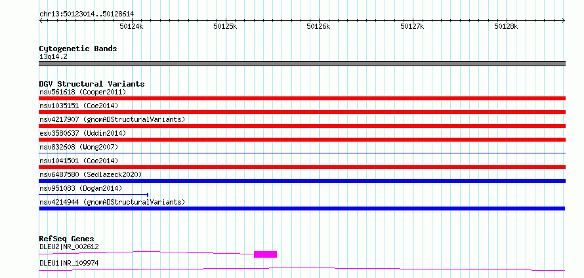The width and height of the screenshot is (584, 278).
Task: Click the 50126k ruler tick label
Action: (x=318, y=26)
